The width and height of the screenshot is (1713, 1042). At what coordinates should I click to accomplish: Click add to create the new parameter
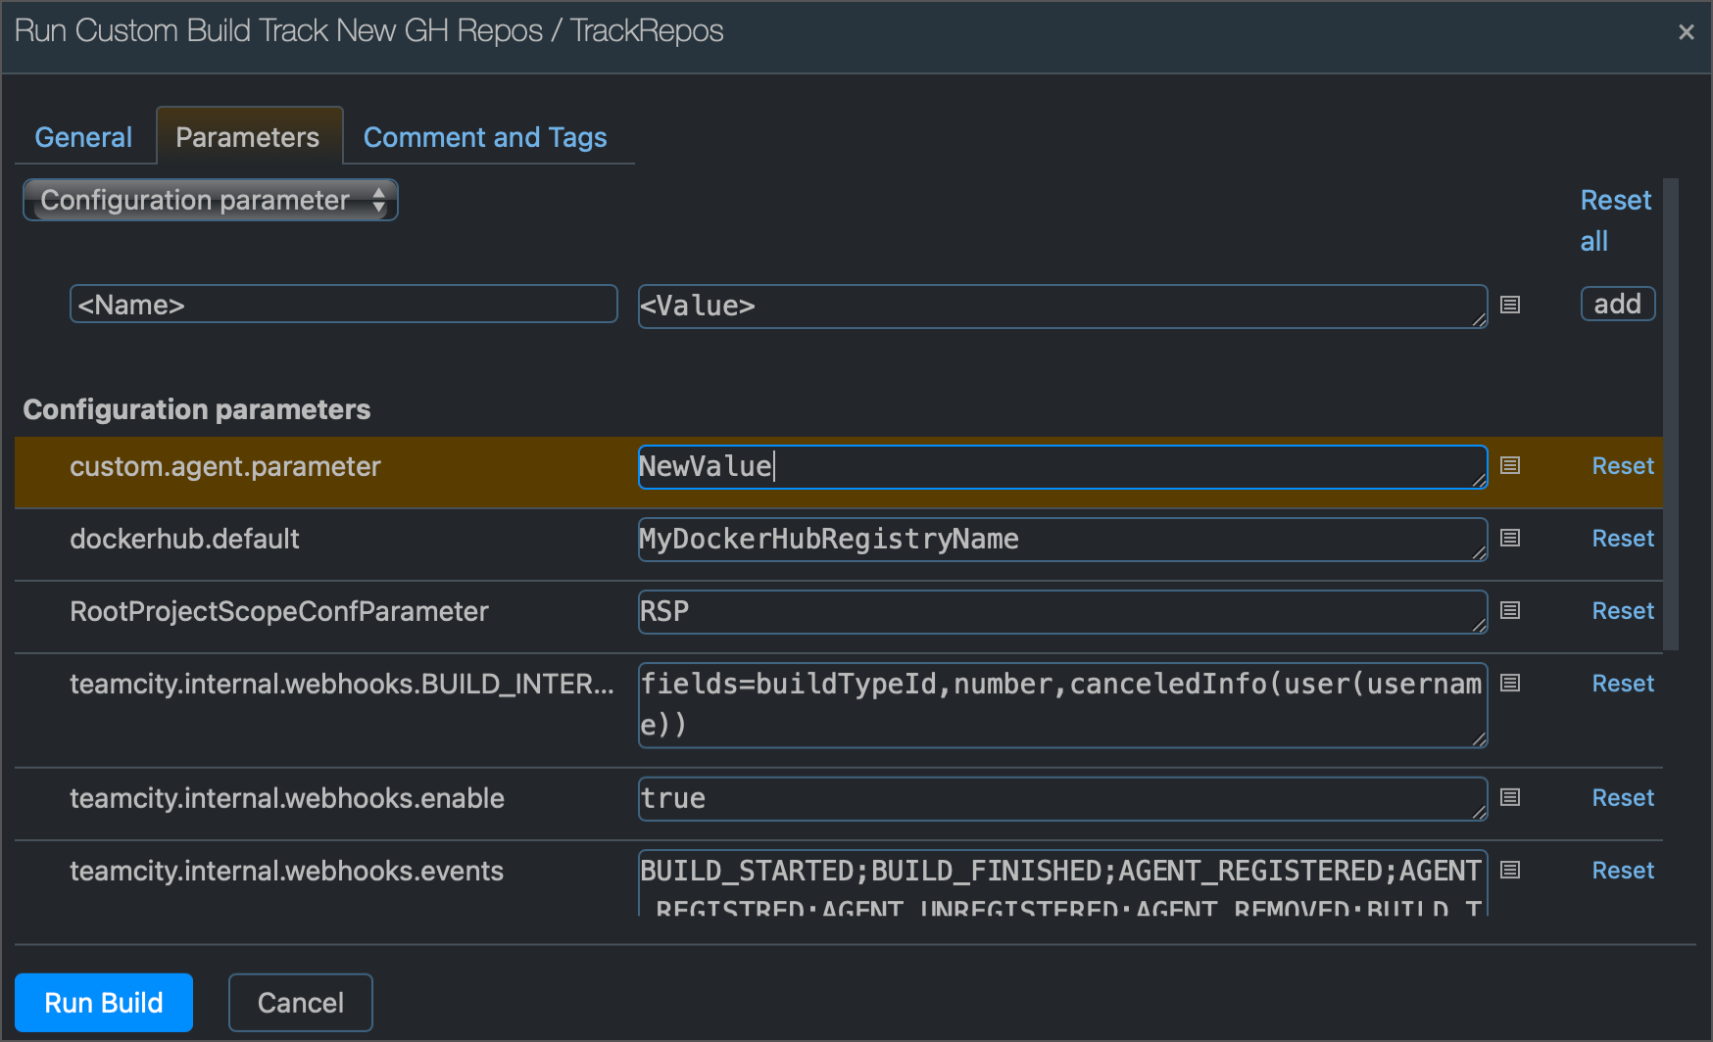[1617, 304]
